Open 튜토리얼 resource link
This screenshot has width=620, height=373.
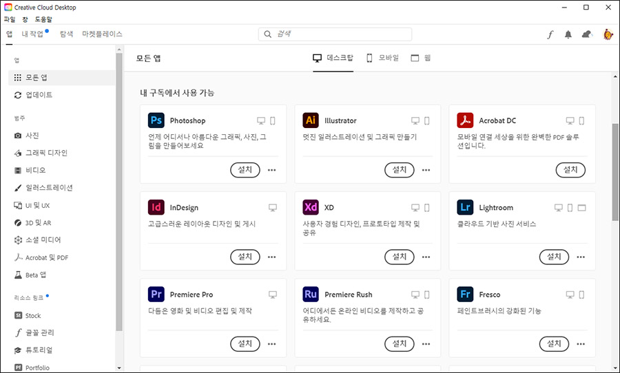tap(33, 350)
